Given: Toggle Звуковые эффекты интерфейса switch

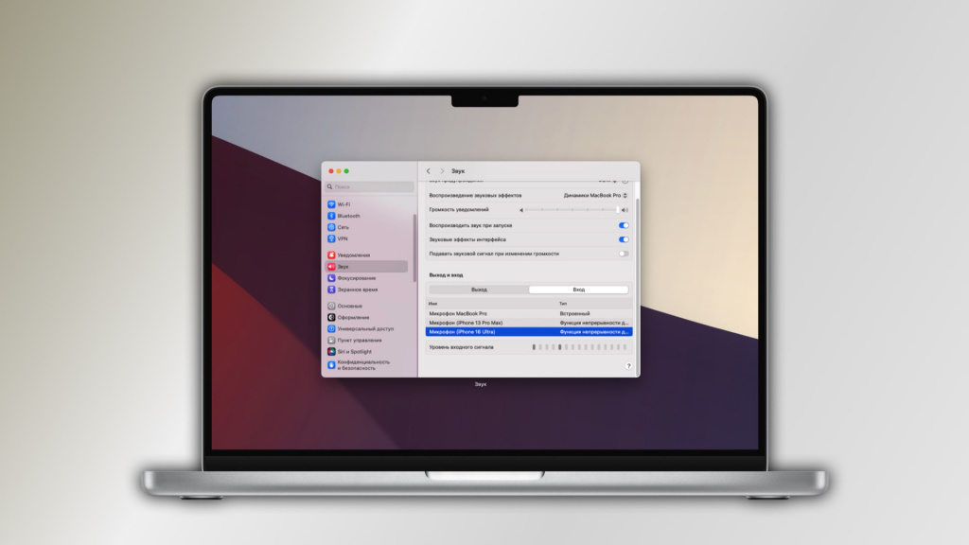Looking at the screenshot, I should [x=624, y=239].
